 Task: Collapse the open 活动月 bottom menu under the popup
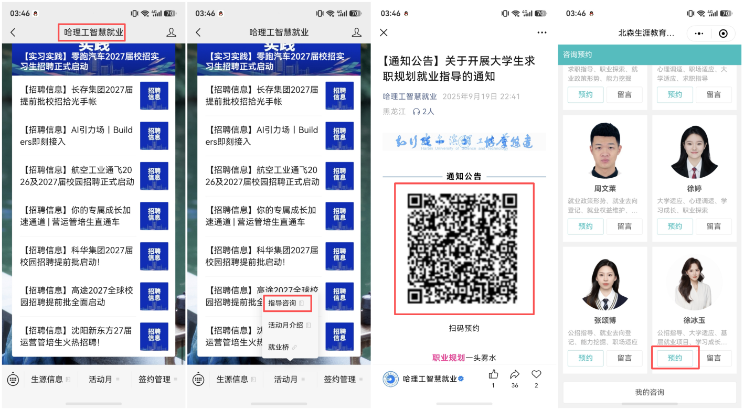click(290, 379)
